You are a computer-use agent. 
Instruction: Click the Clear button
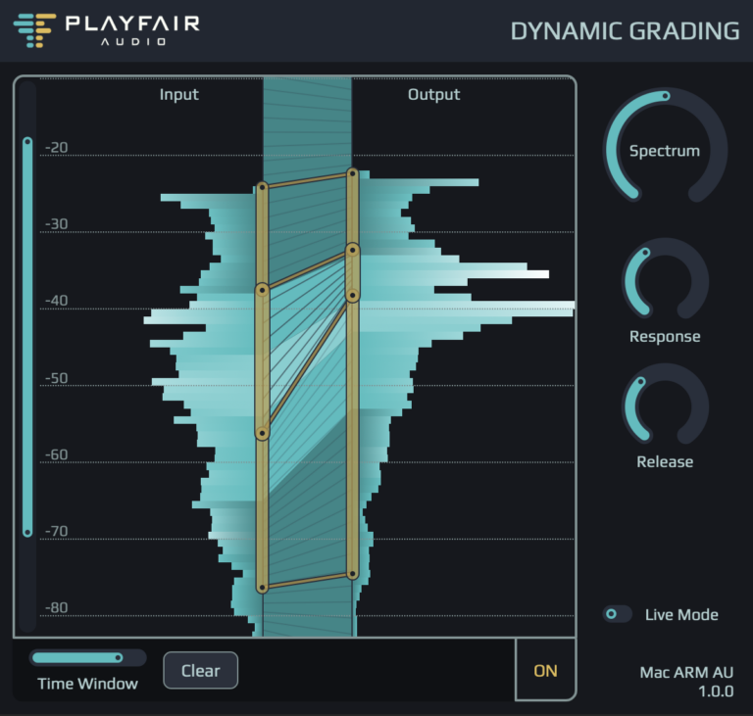[x=200, y=670]
